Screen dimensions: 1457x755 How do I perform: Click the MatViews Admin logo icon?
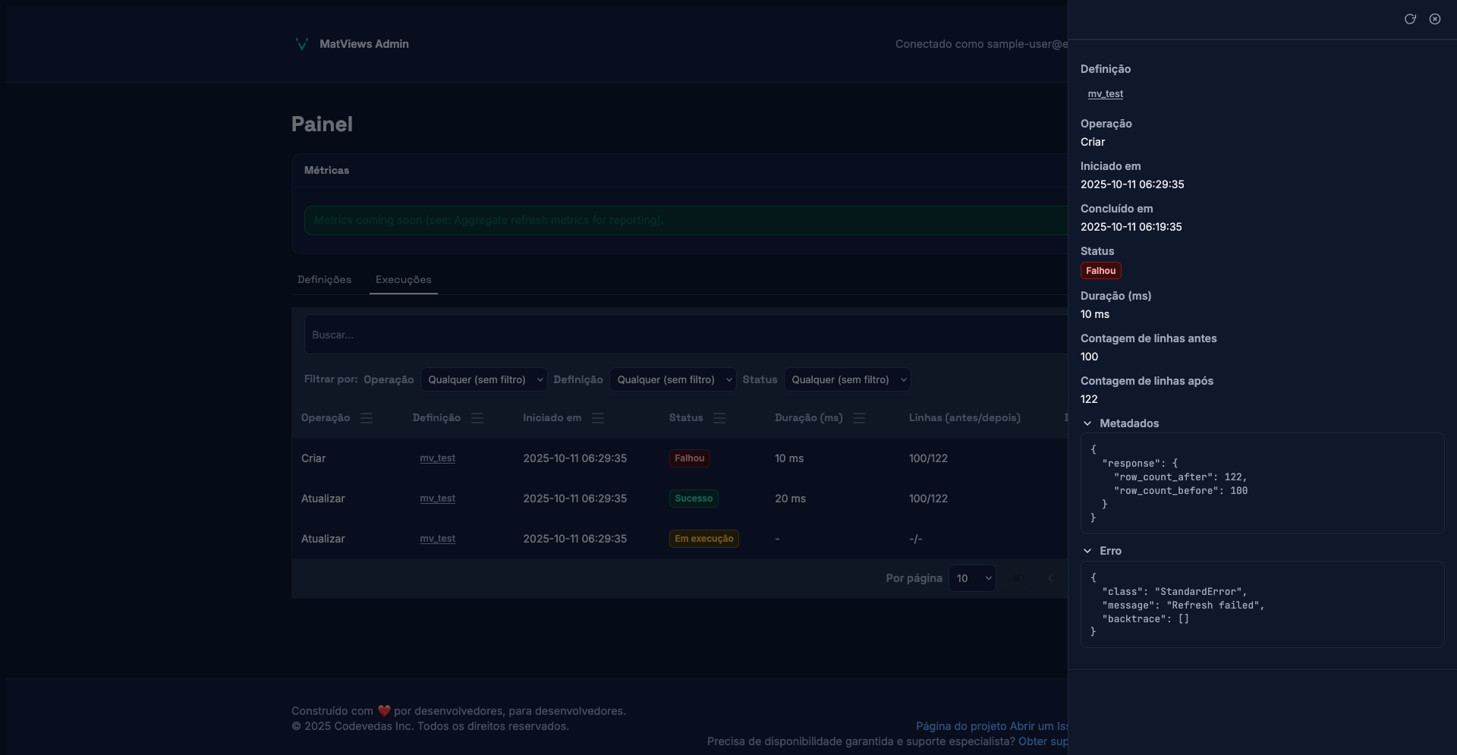pyautogui.click(x=301, y=44)
